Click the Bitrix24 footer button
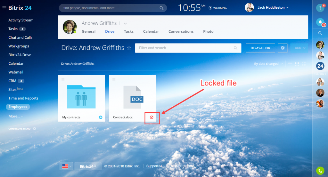The image size is (328, 177). point(88,166)
